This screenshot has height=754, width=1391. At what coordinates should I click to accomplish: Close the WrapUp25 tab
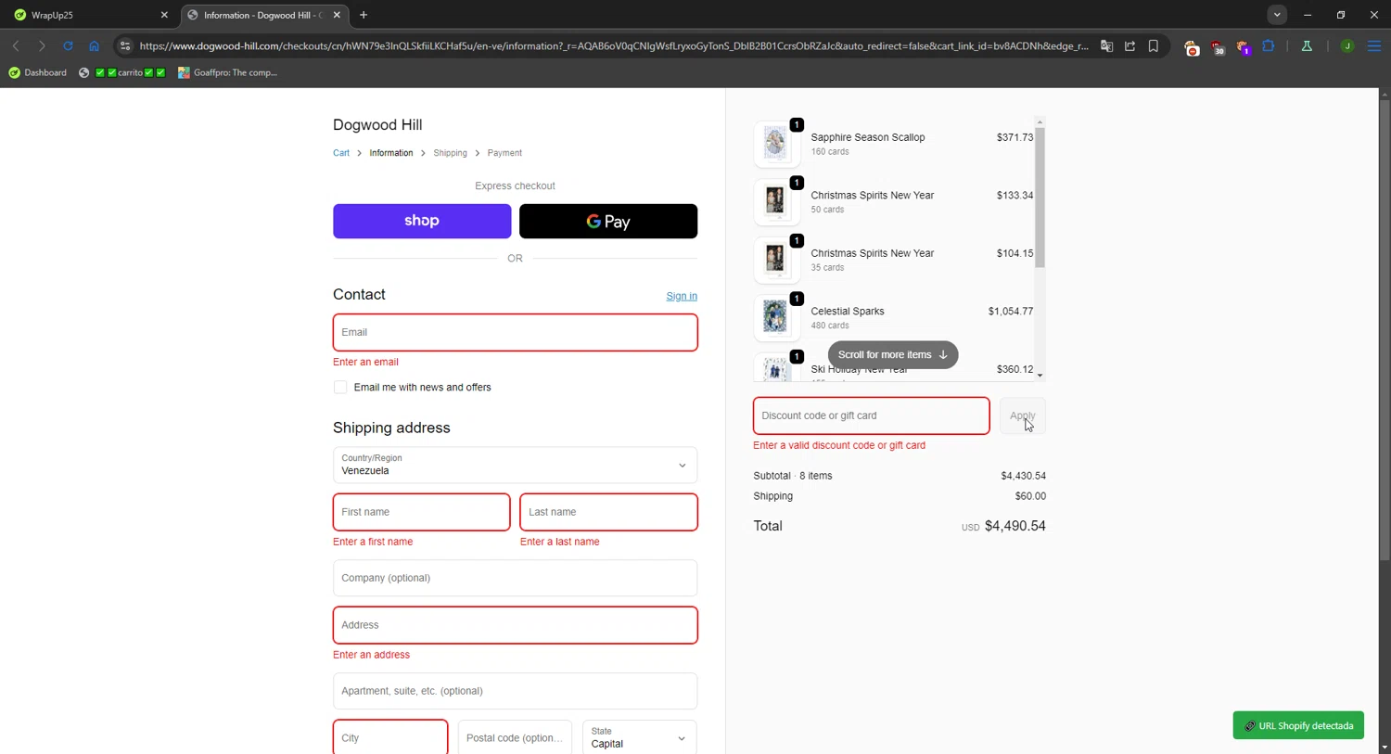(164, 15)
